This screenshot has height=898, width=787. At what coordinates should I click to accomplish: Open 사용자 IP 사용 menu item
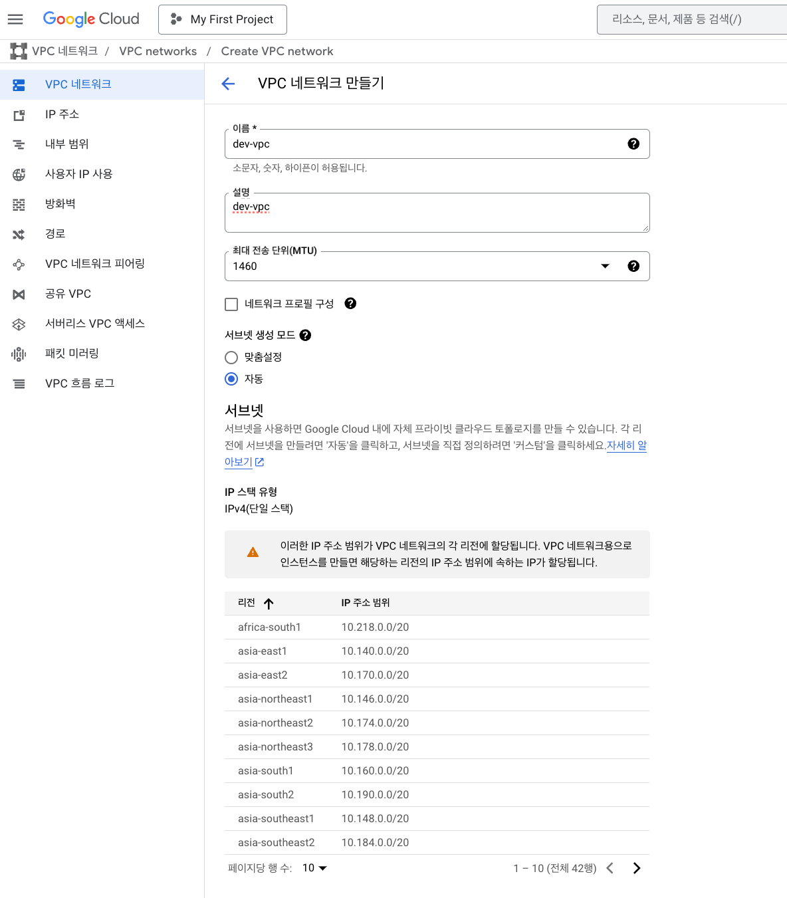102,174
